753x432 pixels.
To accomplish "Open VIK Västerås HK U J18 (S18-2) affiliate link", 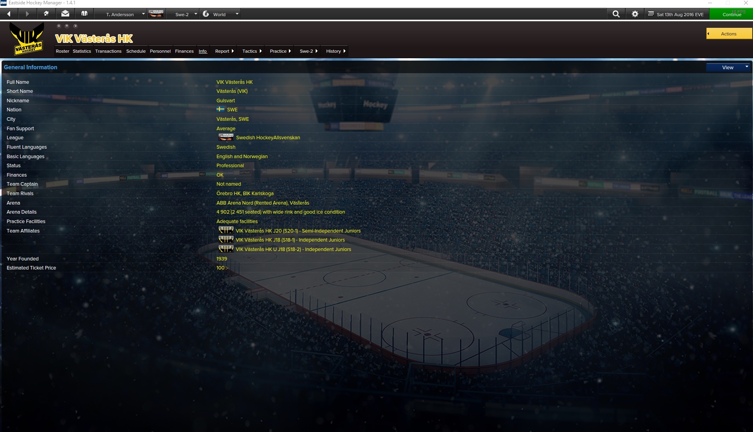I will 293,249.
